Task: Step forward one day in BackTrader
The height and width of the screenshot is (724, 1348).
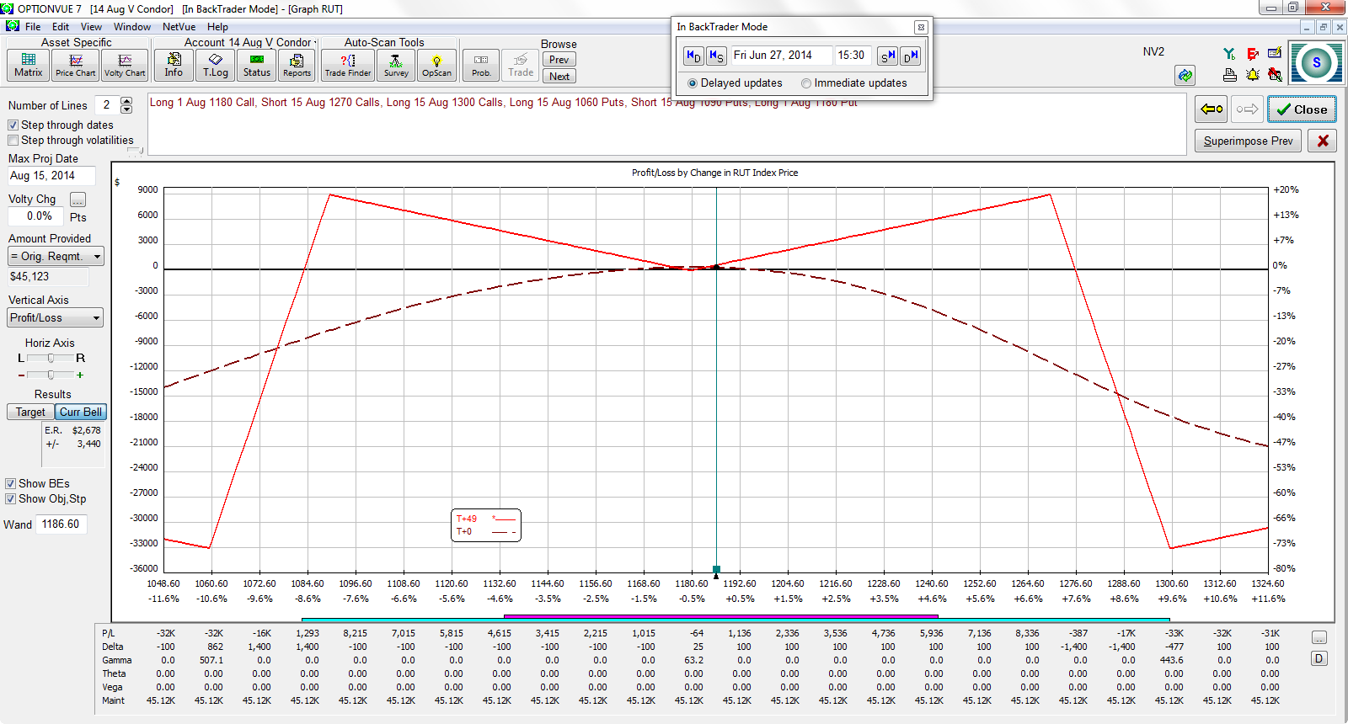Action: (911, 56)
